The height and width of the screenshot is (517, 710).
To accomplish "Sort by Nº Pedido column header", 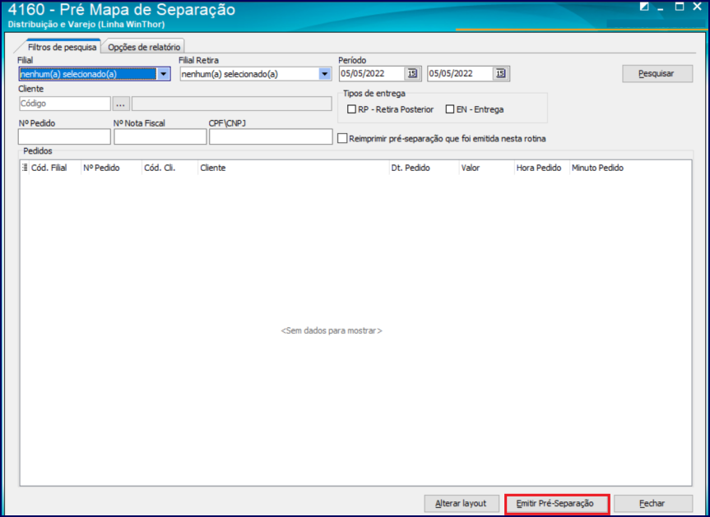I will coord(111,168).
